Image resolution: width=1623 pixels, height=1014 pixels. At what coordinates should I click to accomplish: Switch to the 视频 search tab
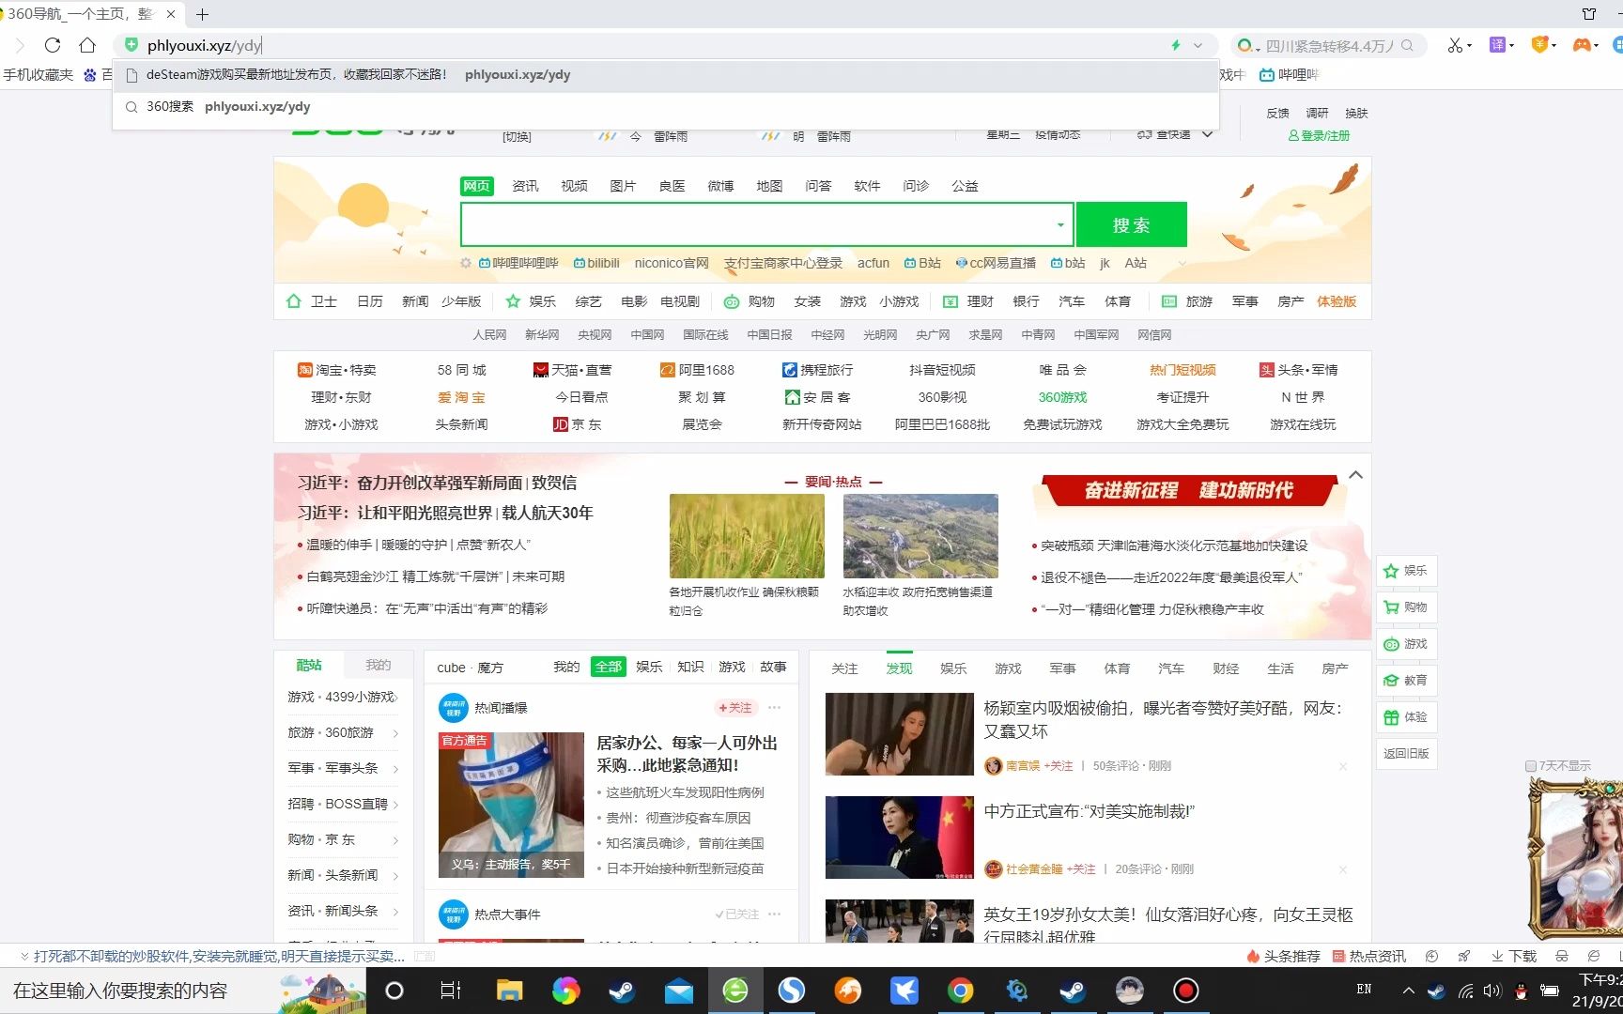(574, 186)
